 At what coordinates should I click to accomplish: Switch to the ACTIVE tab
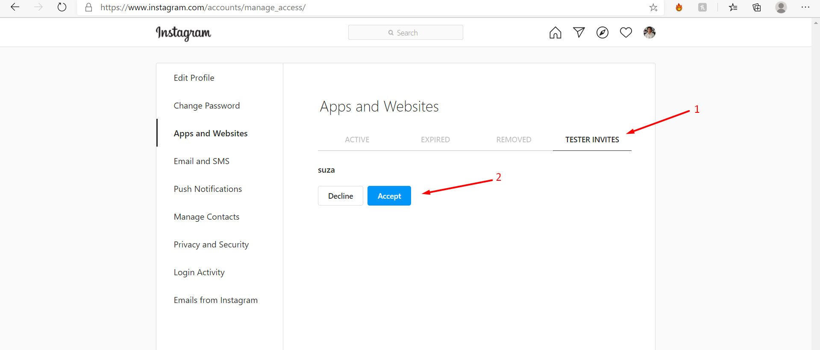357,140
